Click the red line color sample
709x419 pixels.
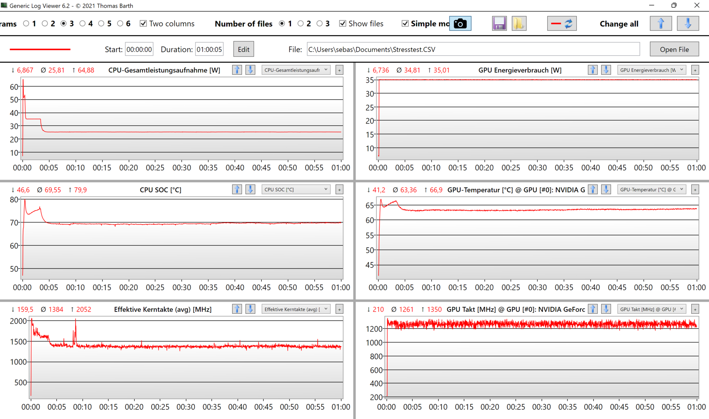[40, 49]
